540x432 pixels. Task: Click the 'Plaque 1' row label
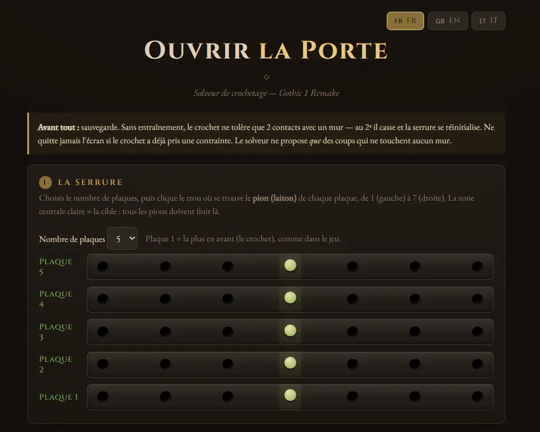coord(59,397)
